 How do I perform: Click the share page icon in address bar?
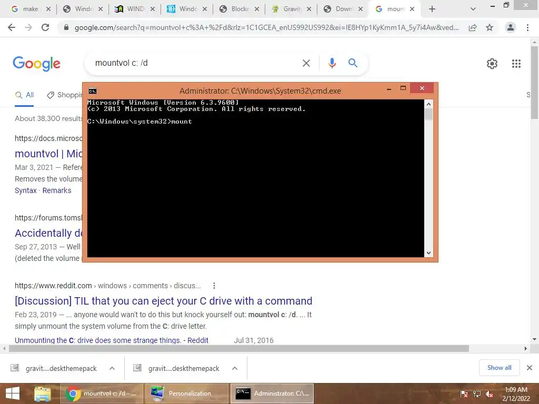pyautogui.click(x=473, y=27)
